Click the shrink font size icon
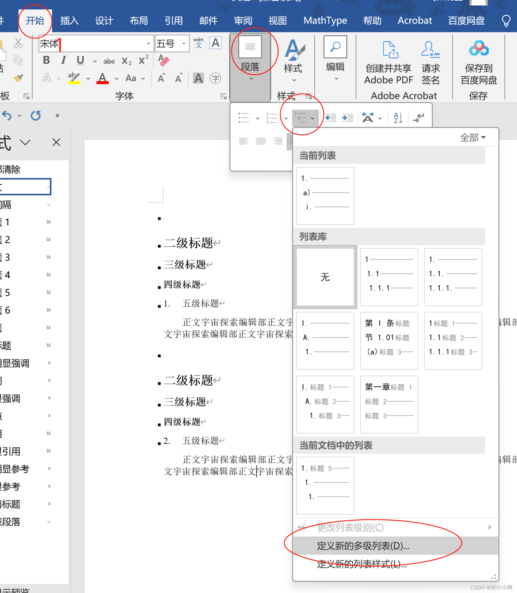517x593 pixels. coord(179,78)
